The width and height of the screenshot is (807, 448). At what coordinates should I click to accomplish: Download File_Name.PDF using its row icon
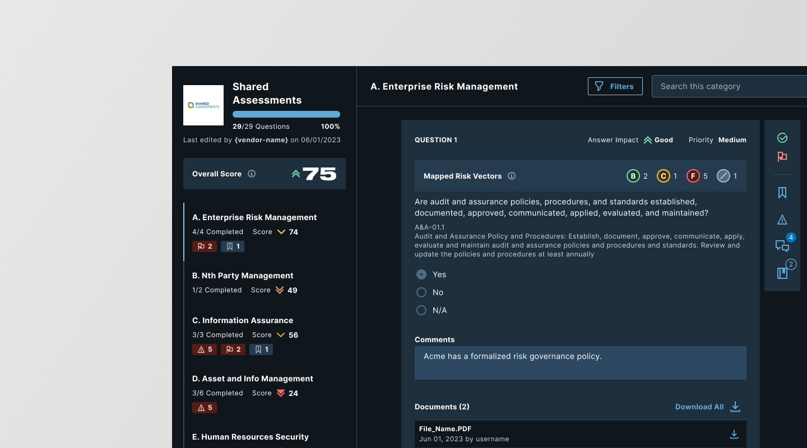(x=734, y=434)
